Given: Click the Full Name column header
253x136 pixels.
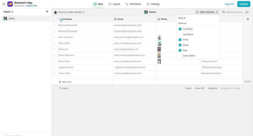Looking at the screenshot, I should (x=82, y=19).
